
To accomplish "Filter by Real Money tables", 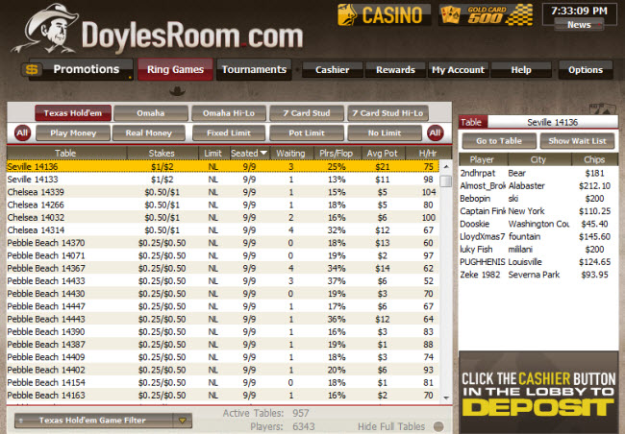I will point(149,133).
